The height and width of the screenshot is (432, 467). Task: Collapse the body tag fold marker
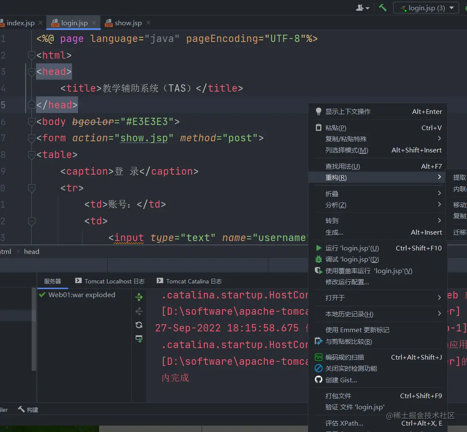click(x=31, y=121)
